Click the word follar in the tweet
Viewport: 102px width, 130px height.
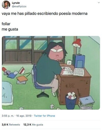point(6,24)
